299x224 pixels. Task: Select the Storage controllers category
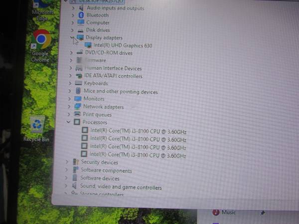pyautogui.click(x=102, y=194)
